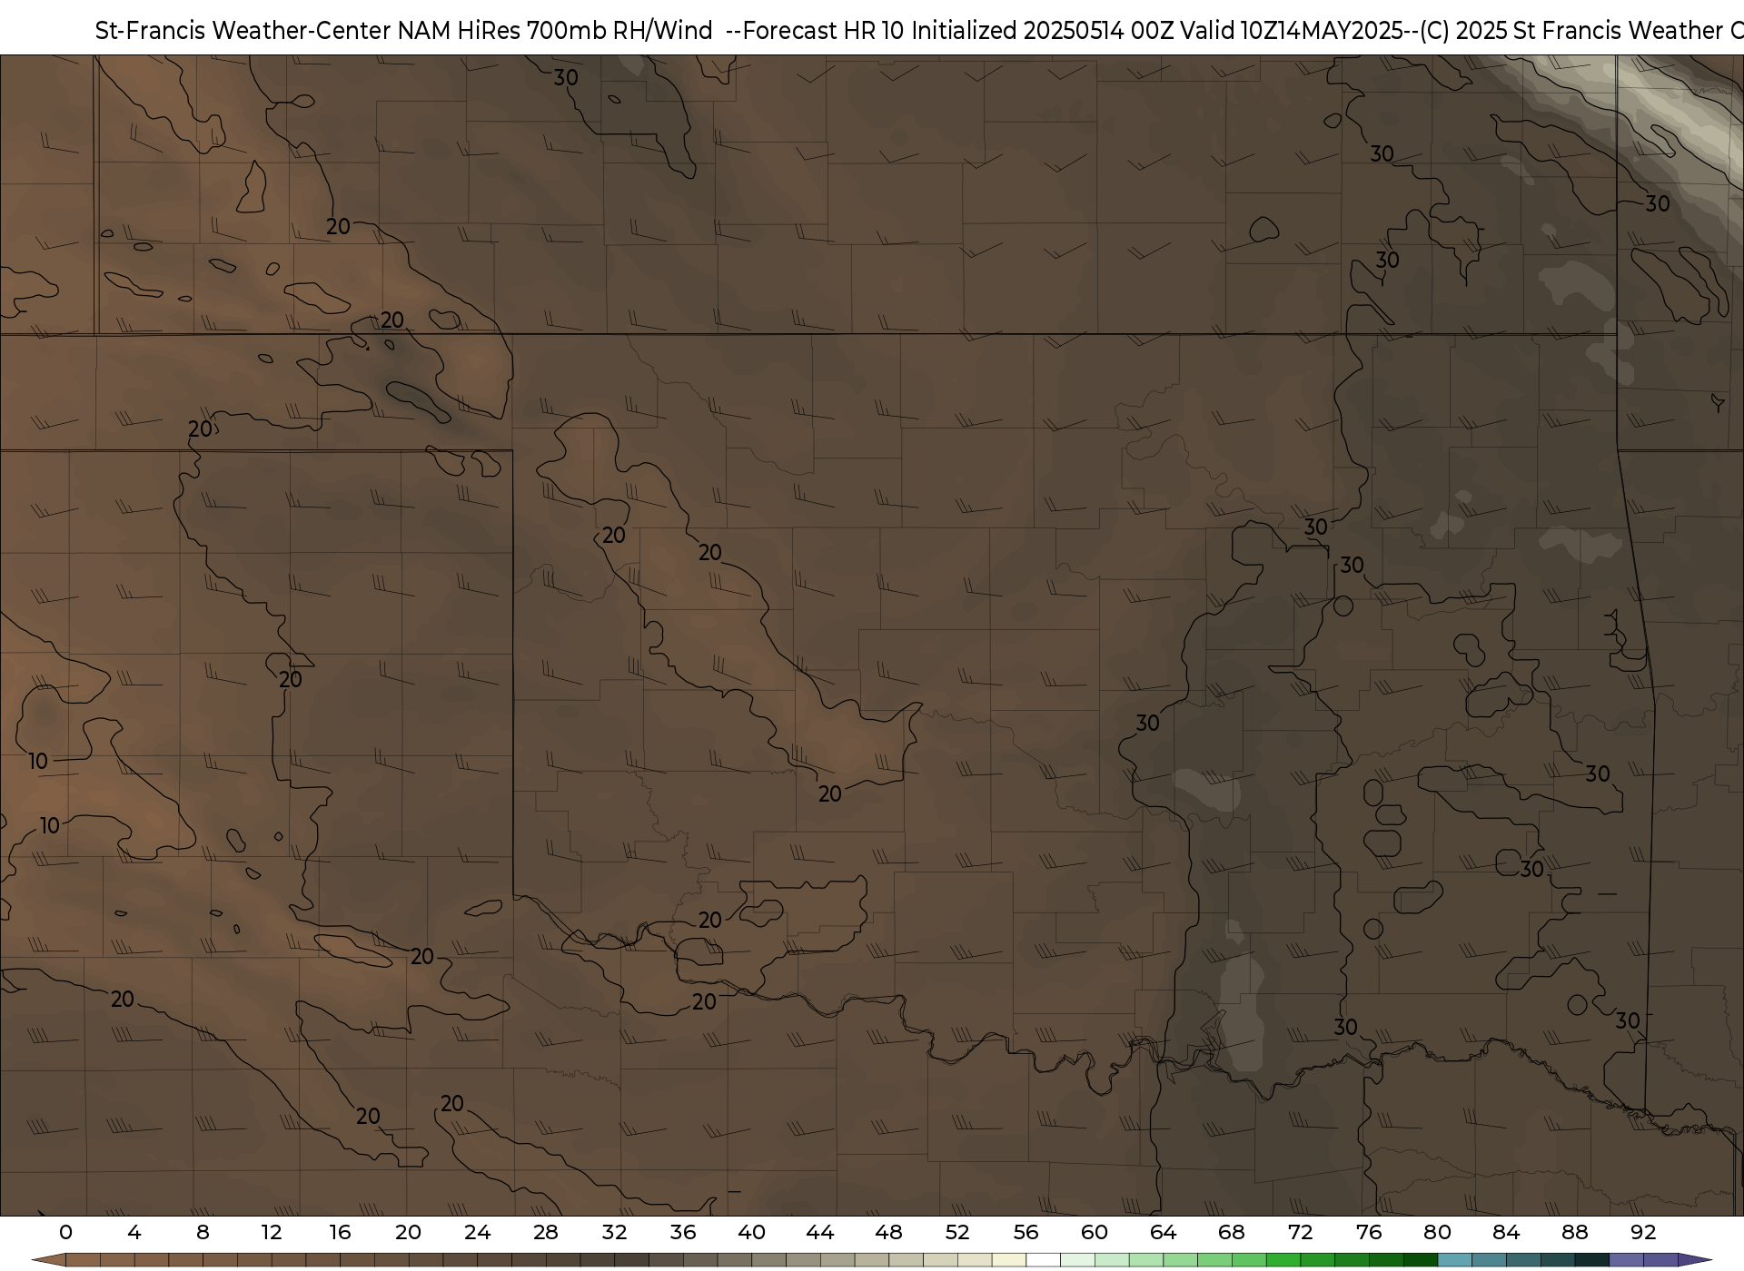Click the left arrow end of the colorbar
This screenshot has height=1271, width=1744.
[x=49, y=1260]
